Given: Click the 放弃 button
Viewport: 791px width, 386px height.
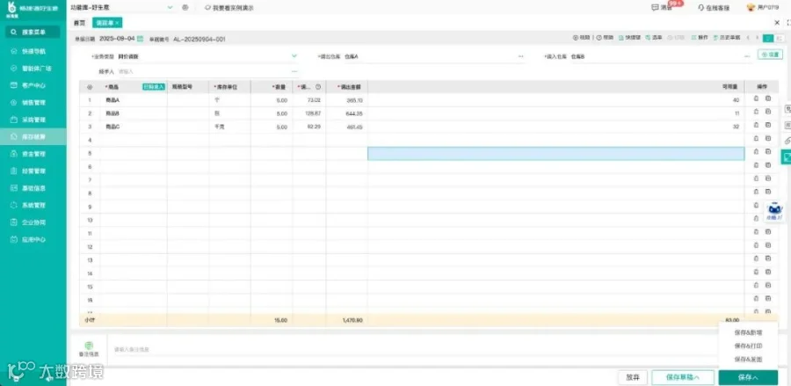Looking at the screenshot, I should click(633, 377).
